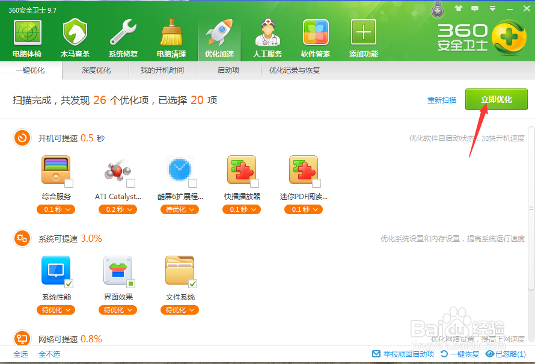Viewport: 535px width, 364px height.
Task: Click the 网络可提速 network icon
Action: (22, 338)
